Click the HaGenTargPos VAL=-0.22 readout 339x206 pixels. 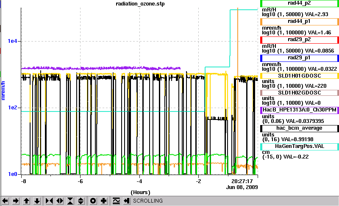(x=296, y=157)
